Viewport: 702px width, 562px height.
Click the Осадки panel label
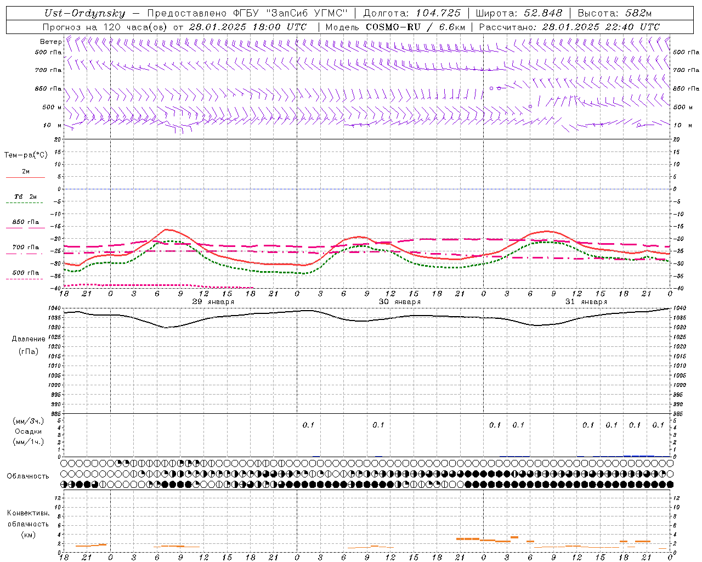tap(28, 431)
